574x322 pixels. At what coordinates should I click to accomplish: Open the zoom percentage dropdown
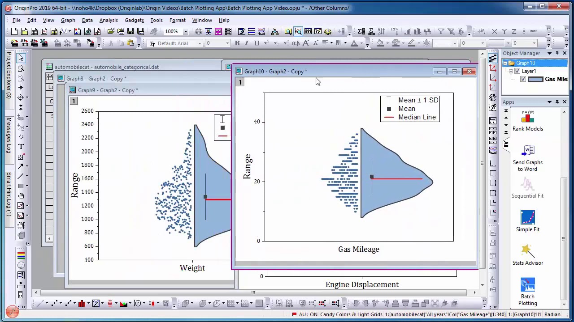click(x=186, y=31)
